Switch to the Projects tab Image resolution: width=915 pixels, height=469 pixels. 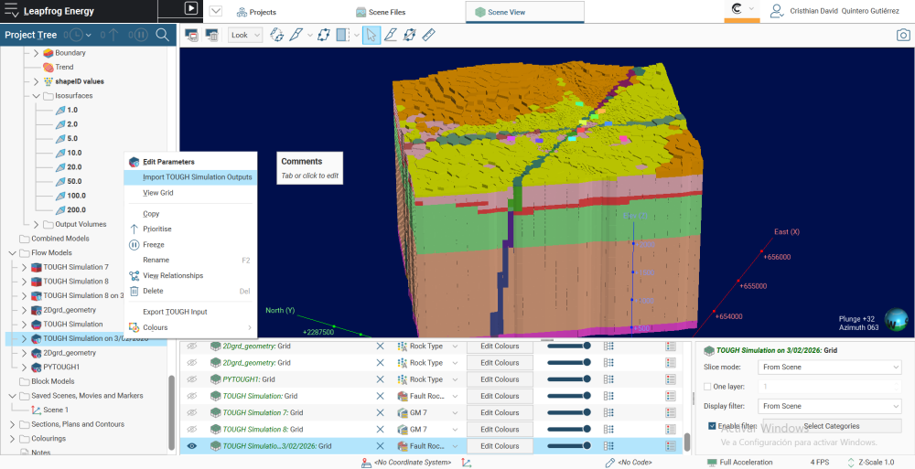coord(257,12)
